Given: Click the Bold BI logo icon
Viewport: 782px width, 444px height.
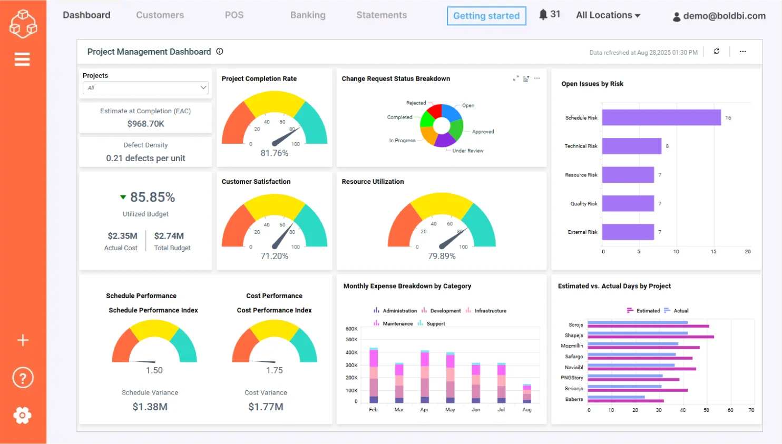Looking at the screenshot, I should click(x=23, y=24).
